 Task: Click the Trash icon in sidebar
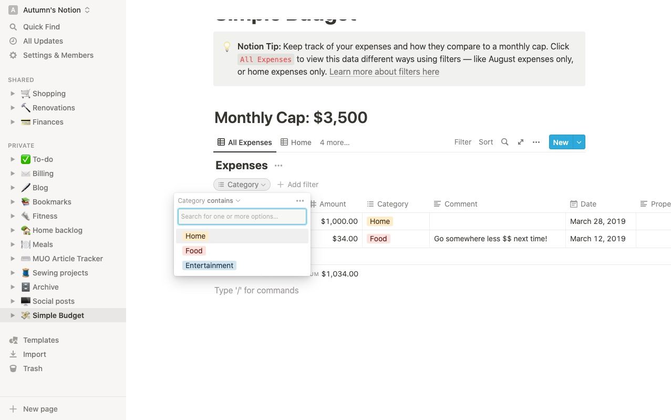(14, 368)
